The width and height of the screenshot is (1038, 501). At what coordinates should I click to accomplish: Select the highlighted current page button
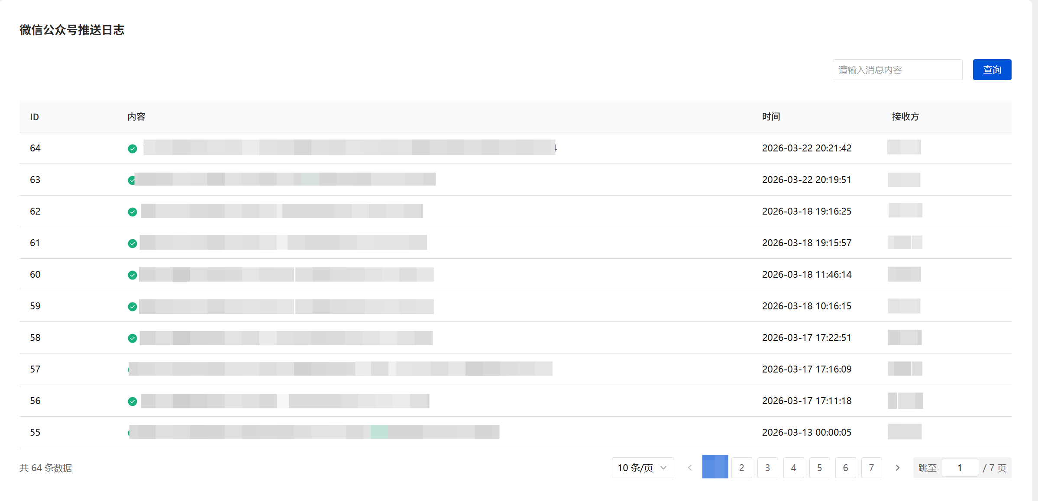point(715,467)
